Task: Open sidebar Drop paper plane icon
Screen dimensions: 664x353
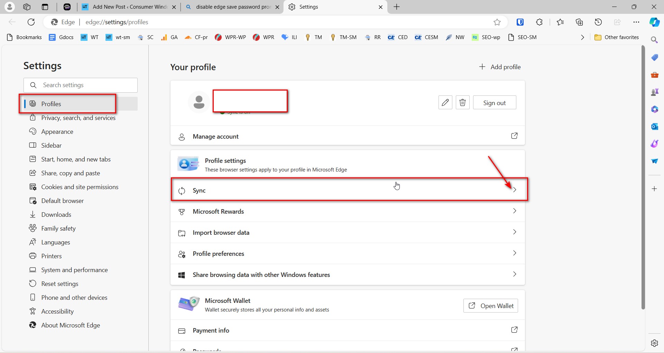Action: pos(654,161)
